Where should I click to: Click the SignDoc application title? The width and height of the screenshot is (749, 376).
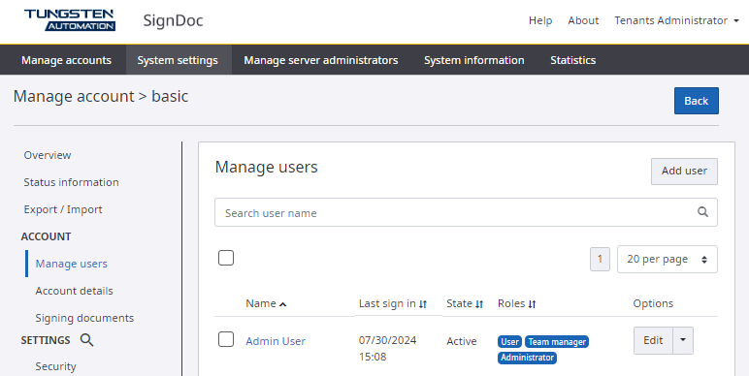coord(173,20)
